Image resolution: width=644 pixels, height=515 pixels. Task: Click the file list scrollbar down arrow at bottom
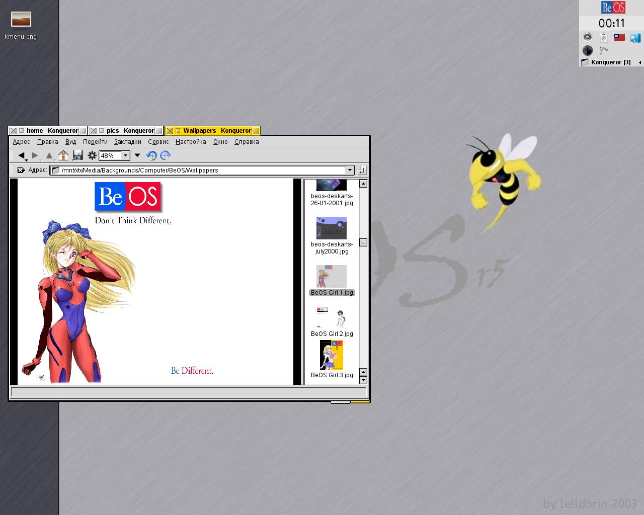coord(363,380)
